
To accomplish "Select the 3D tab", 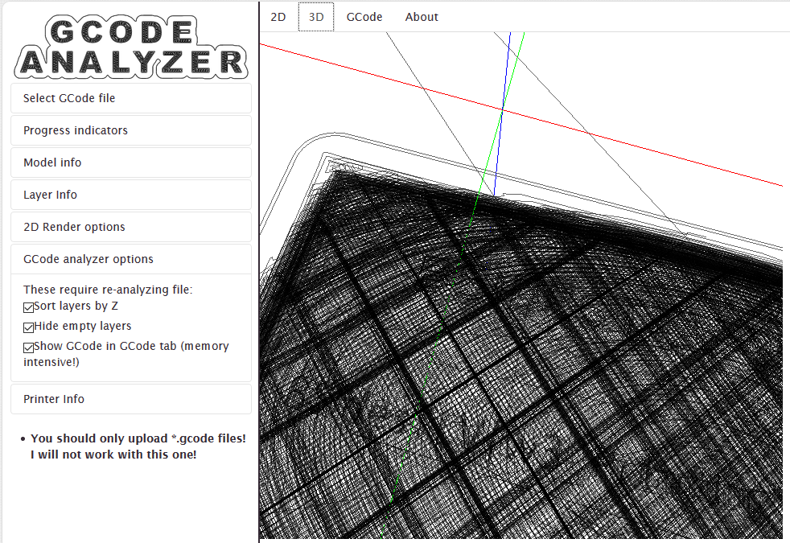I will (316, 17).
